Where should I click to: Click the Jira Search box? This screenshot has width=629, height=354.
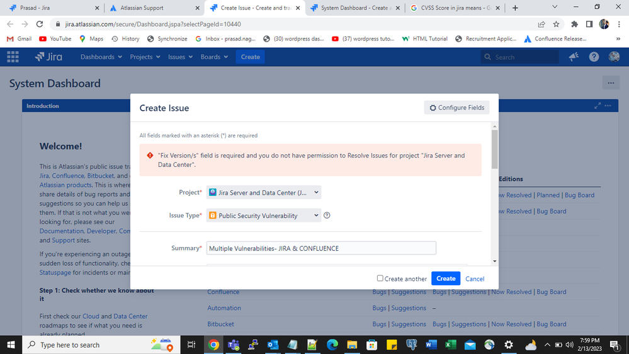coord(519,57)
